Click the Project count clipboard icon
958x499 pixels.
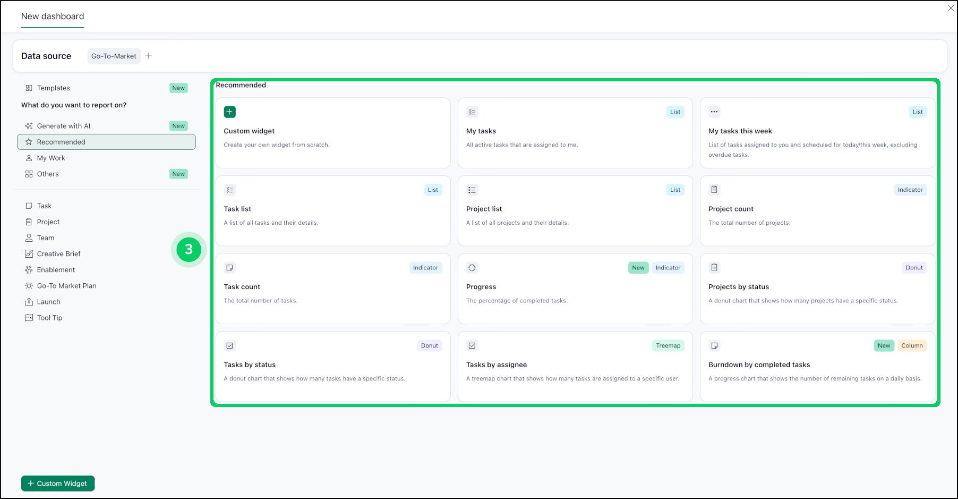coord(714,190)
